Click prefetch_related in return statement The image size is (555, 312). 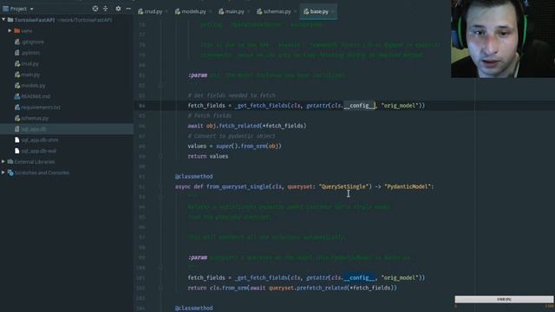coord(322,288)
